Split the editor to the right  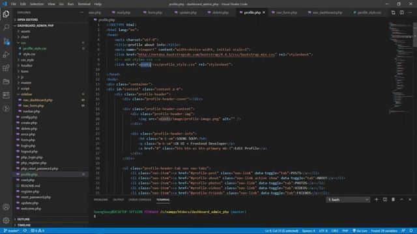click(401, 12)
